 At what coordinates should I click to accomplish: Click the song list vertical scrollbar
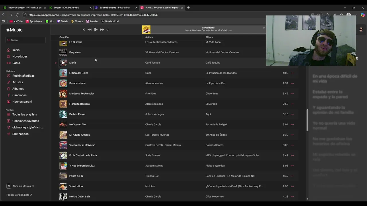[307, 120]
